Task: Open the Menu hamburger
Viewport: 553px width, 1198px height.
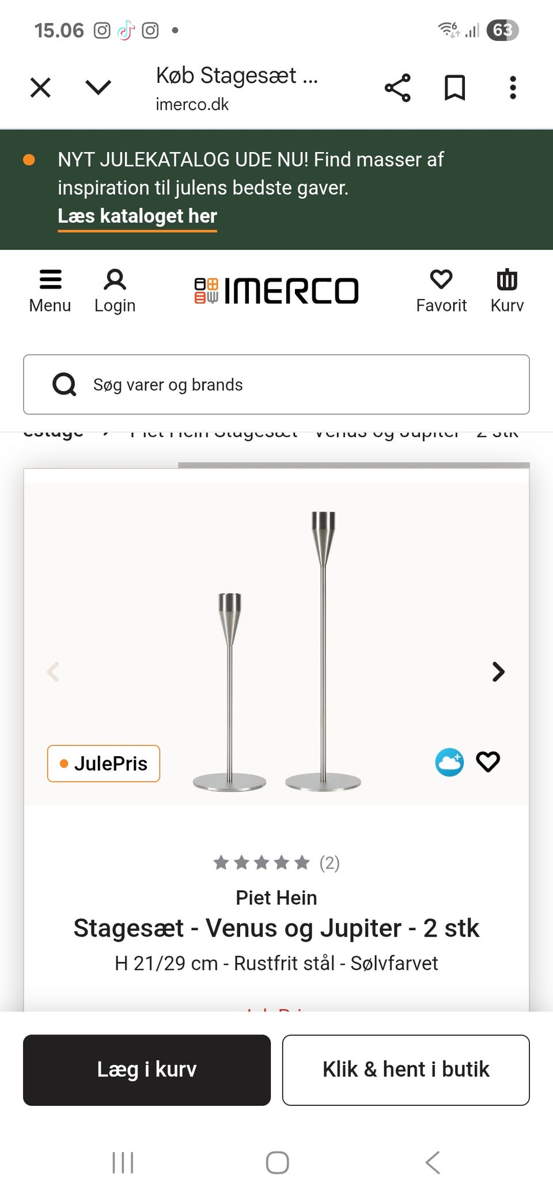Action: point(50,291)
